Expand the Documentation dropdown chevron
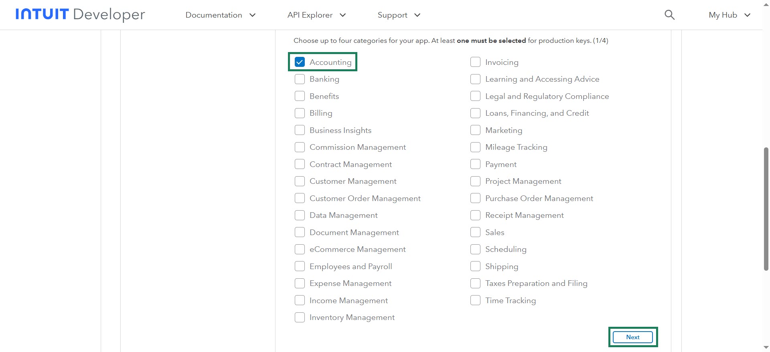Screen dimensions: 770x352 click(x=253, y=15)
